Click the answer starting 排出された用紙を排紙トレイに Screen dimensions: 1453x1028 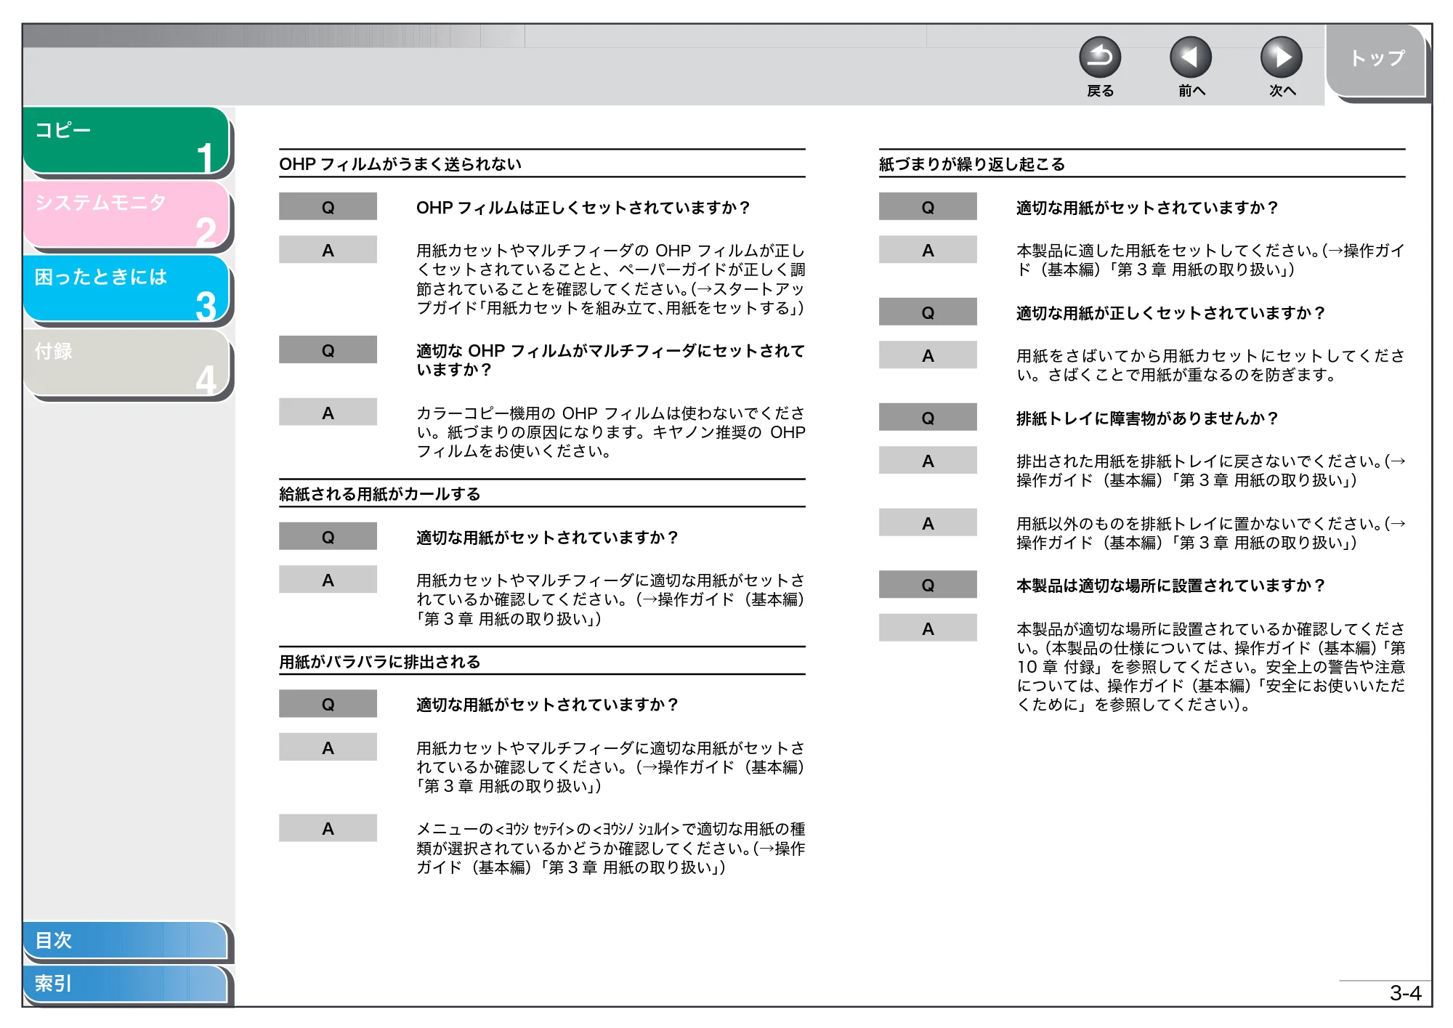(x=1210, y=471)
